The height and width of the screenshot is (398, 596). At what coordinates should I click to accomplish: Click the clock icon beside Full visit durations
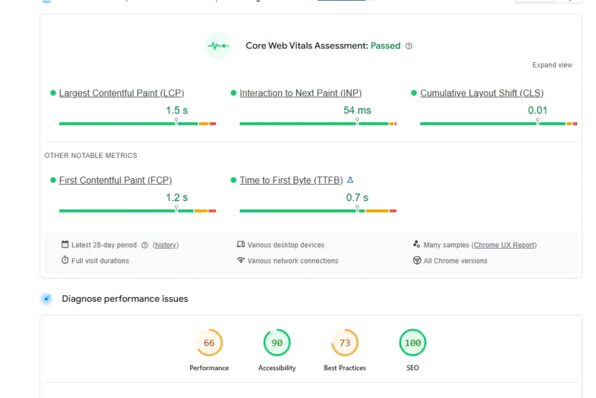click(65, 260)
